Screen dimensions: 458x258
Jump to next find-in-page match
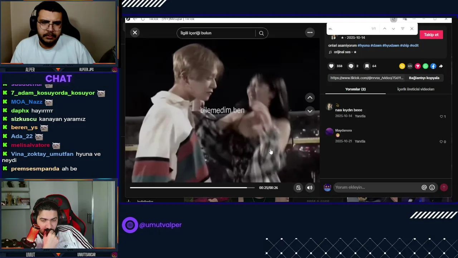[x=393, y=29]
